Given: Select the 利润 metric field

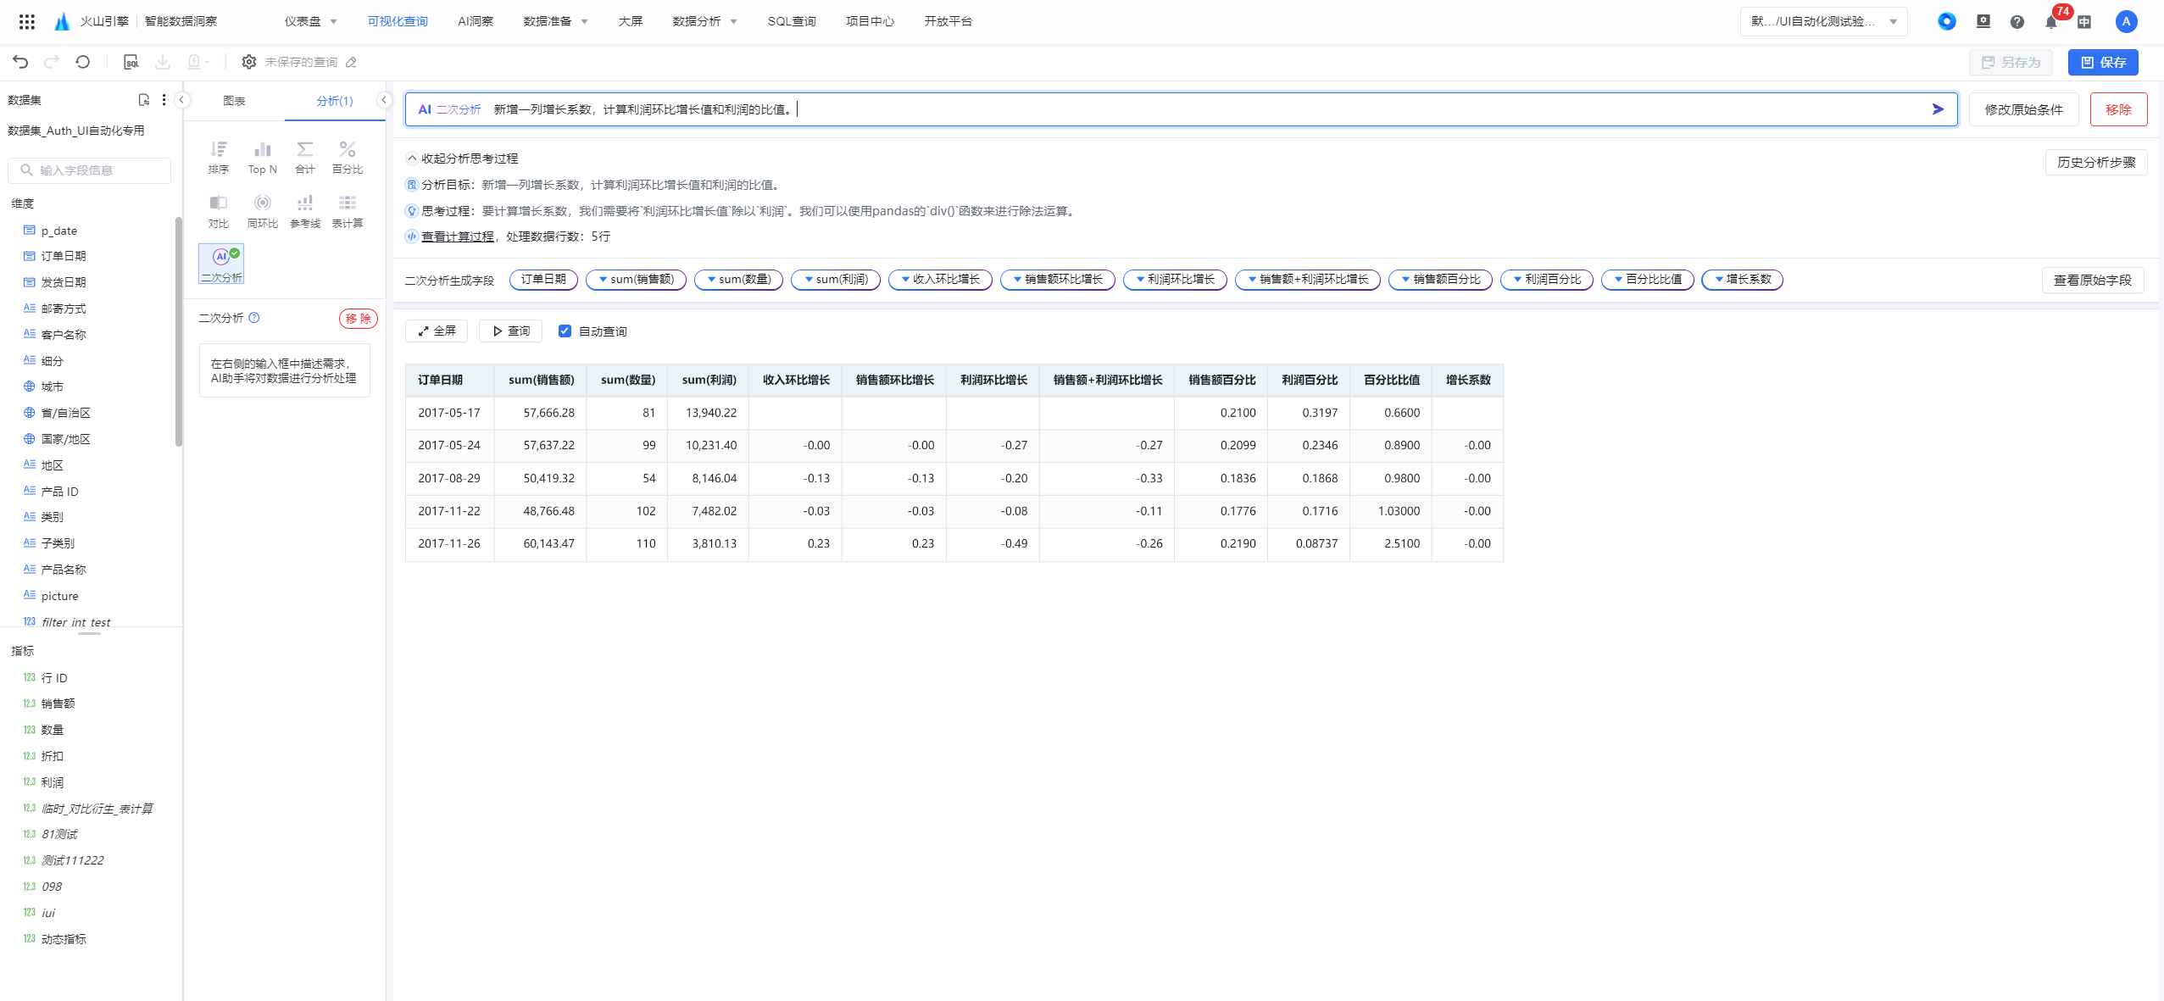Looking at the screenshot, I should coord(53,782).
